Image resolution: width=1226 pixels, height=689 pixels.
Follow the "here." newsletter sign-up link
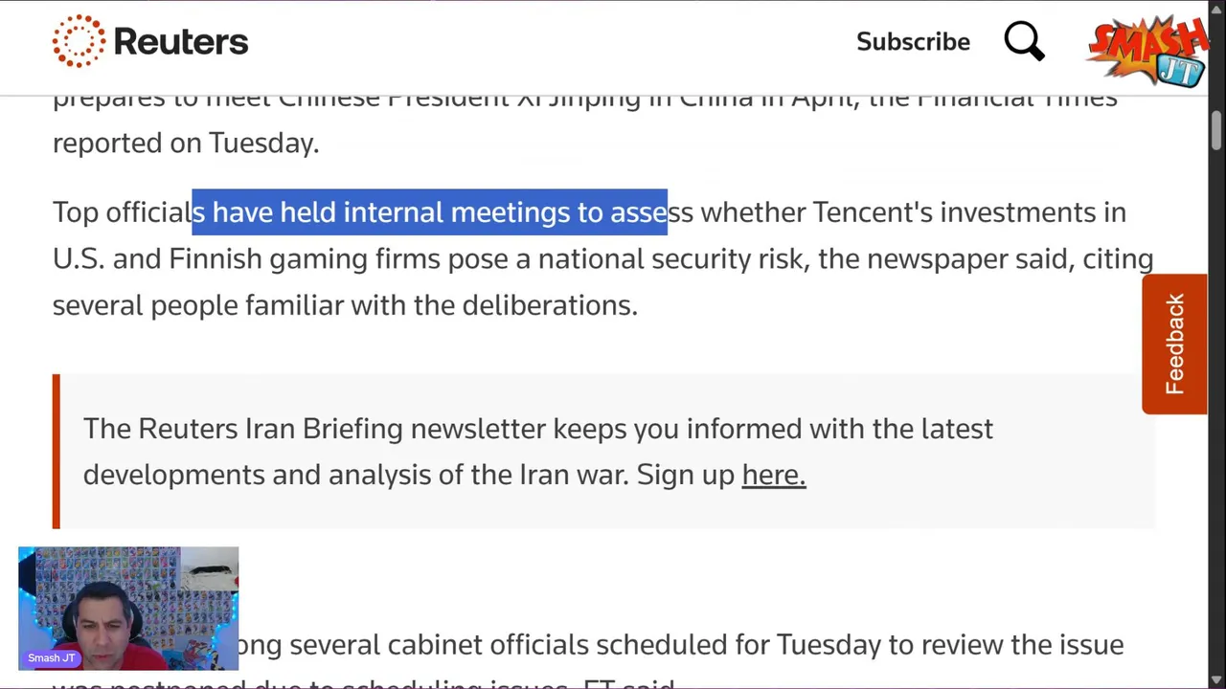pyautogui.click(x=773, y=475)
